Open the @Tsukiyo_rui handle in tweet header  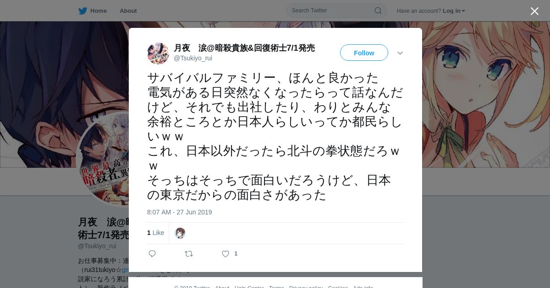click(x=193, y=58)
